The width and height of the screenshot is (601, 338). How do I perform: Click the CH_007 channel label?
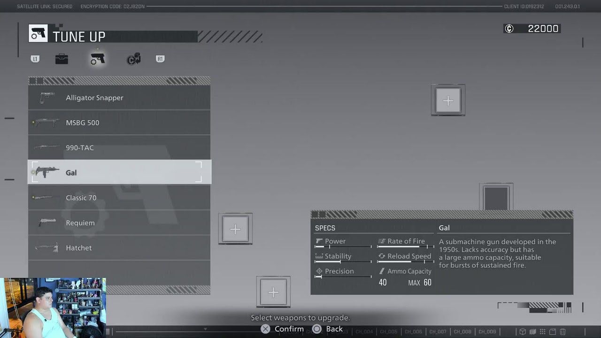tap(438, 332)
